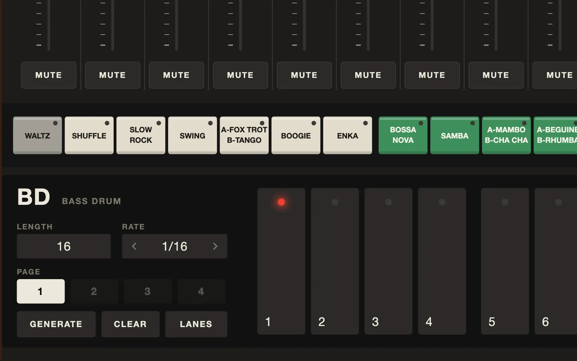
Task: Choose the SLOW ROCK rhythm
Action: coord(141,135)
